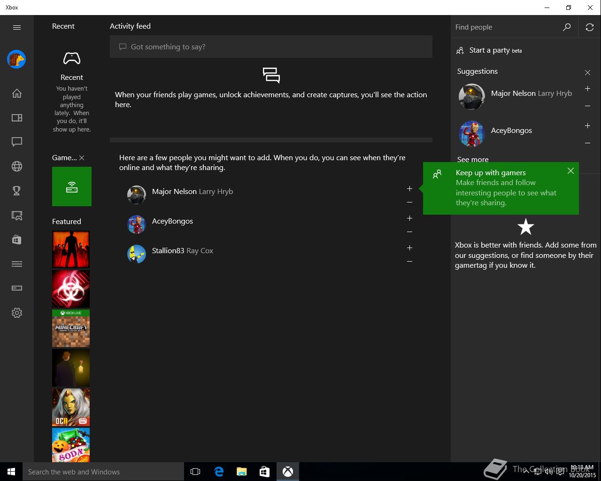Open File Explorer from taskbar
Viewport: 601px width, 481px height.
point(241,472)
